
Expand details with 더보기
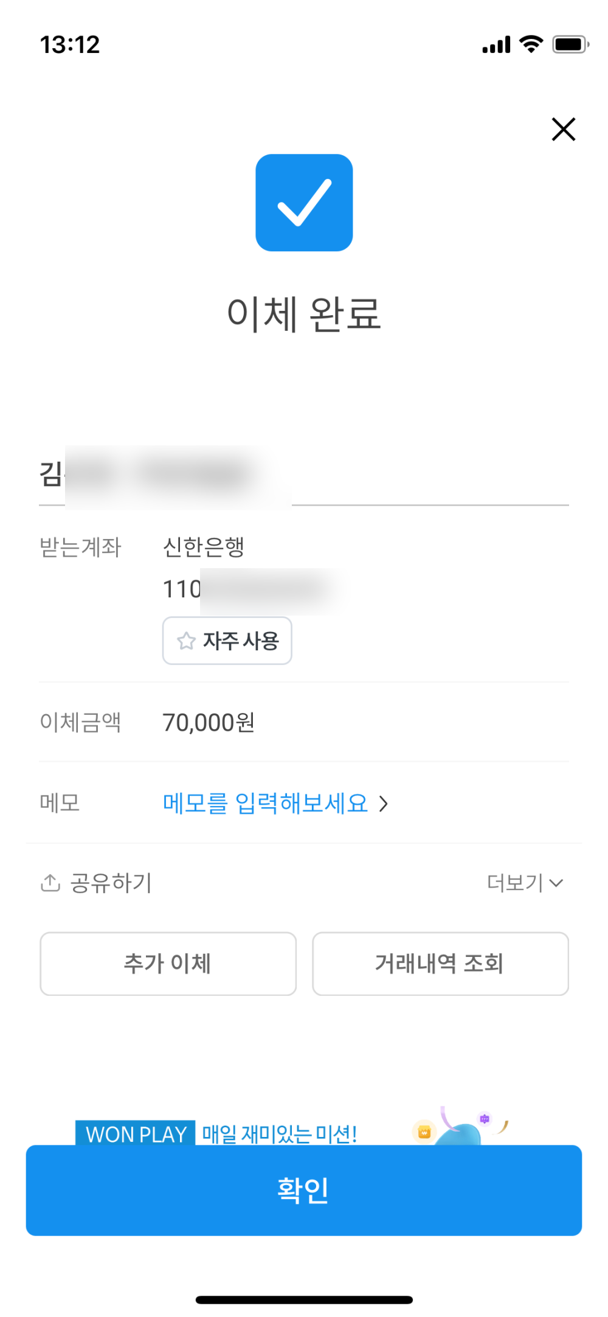pyautogui.click(x=515, y=882)
